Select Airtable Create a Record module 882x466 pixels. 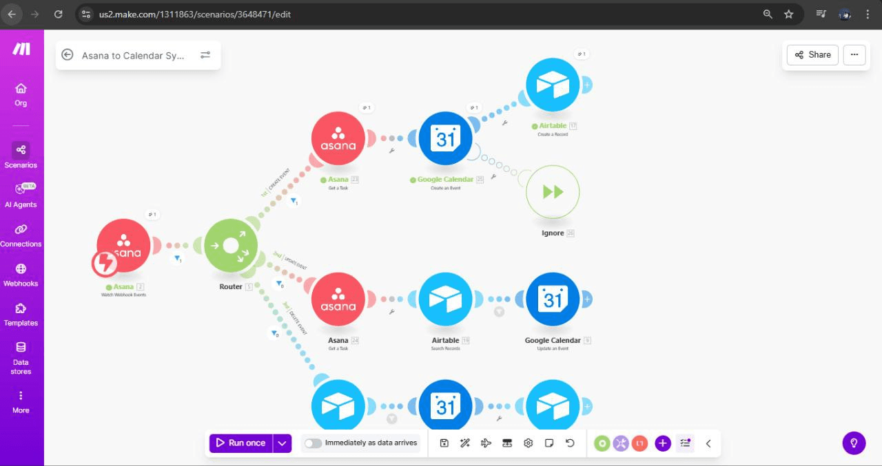[553, 85]
